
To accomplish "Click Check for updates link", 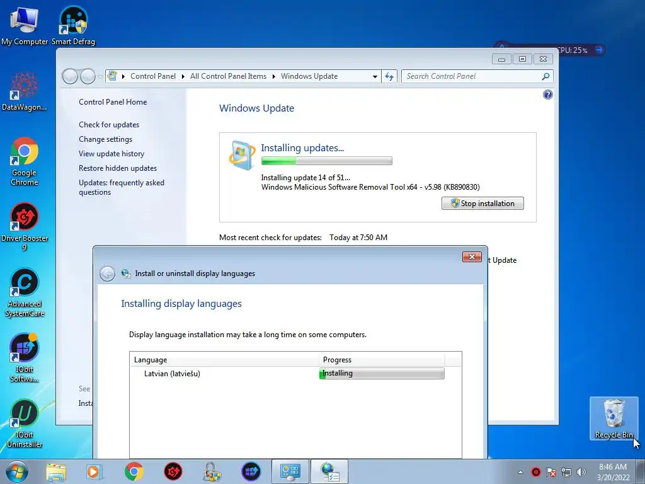I will (x=109, y=125).
